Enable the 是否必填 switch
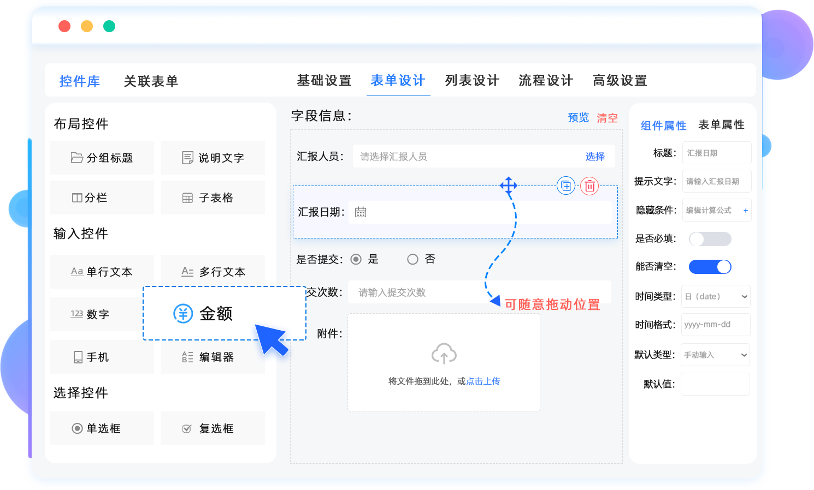Screen dimensions: 814x490 (710, 238)
